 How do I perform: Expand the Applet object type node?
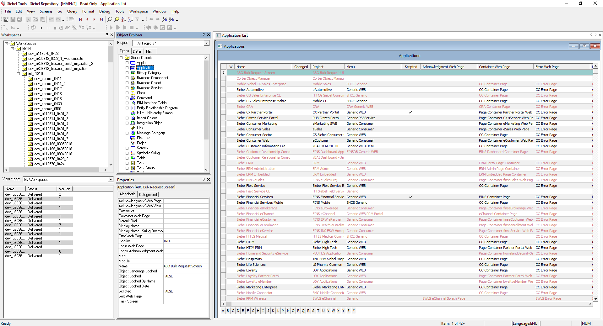tap(127, 63)
